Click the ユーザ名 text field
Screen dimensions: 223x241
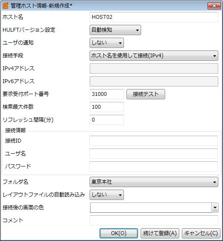[154, 154]
